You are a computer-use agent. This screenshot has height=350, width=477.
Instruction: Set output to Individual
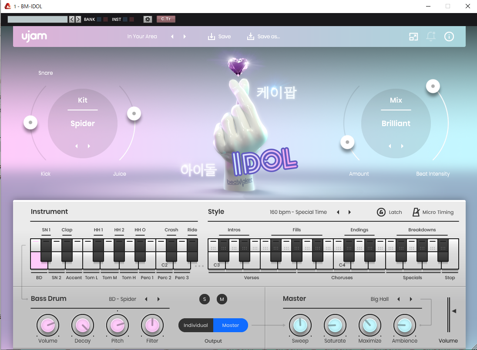196,325
